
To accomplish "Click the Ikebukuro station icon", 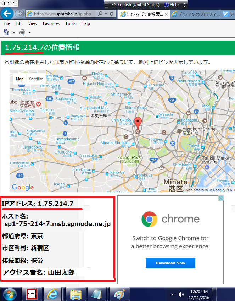I will pyautogui.click(x=145, y=86).
